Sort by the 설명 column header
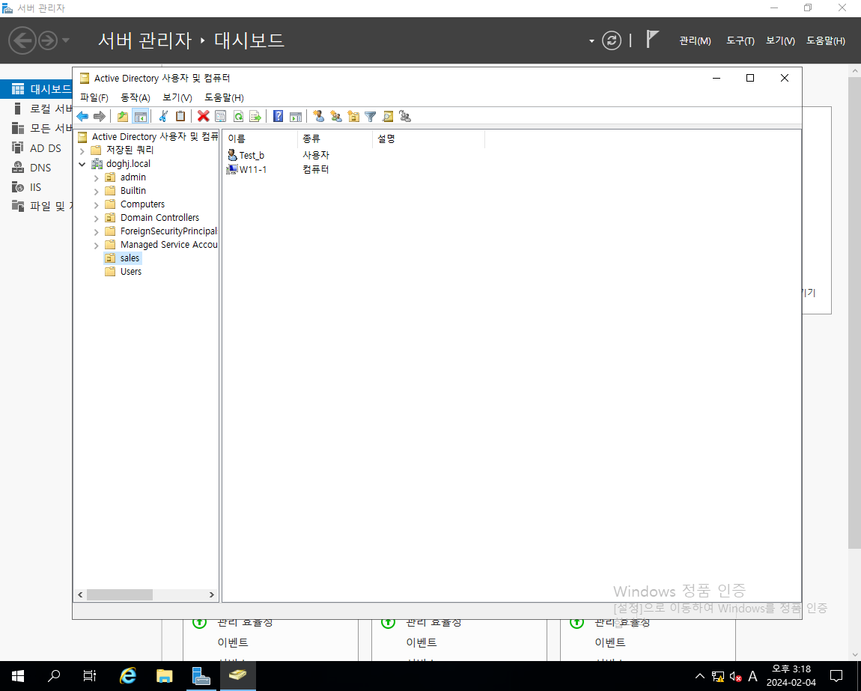The width and height of the screenshot is (861, 691). pyautogui.click(x=428, y=139)
